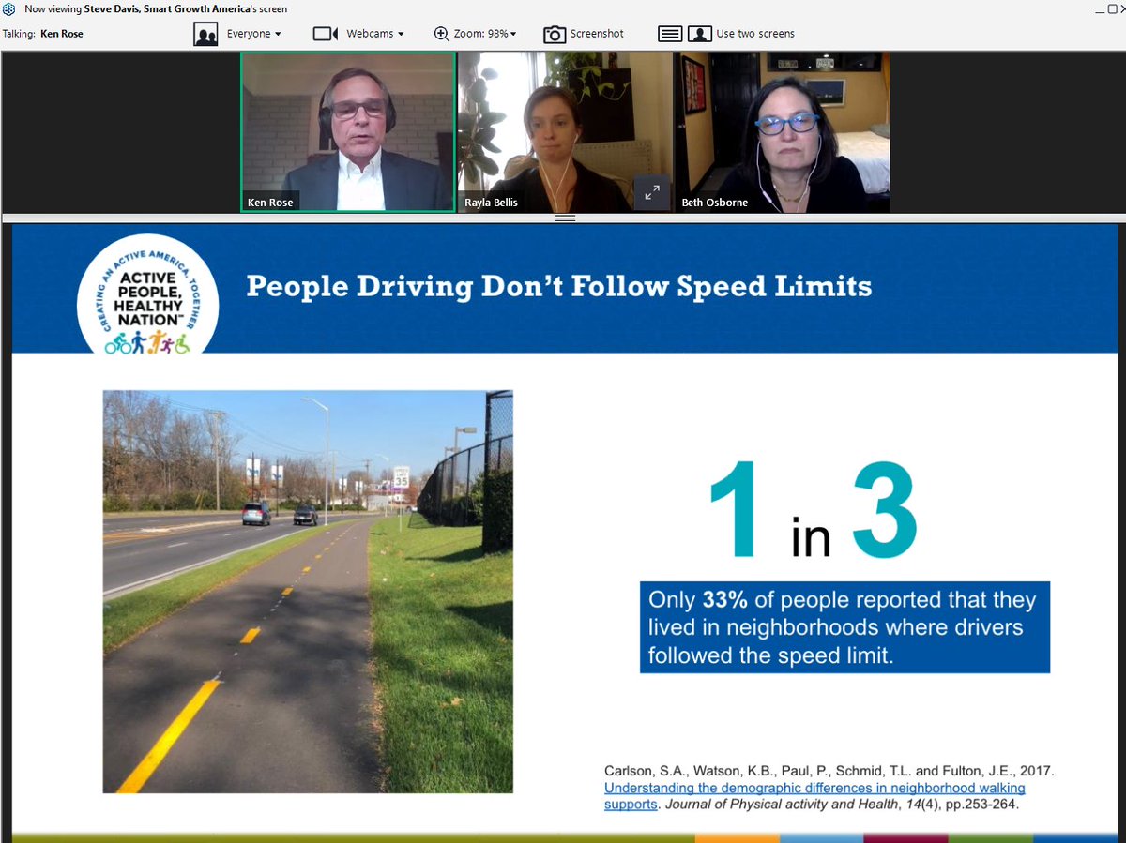Select Ken Rose's webcam tile
Screen dimensions: 1126x843
coord(348,132)
